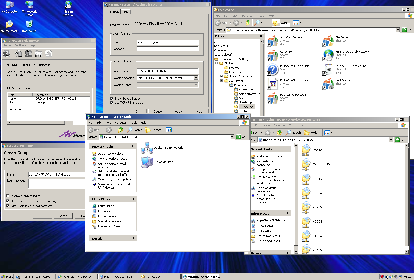Collapse Network Tasks panel in Miramar AppleTalk Network window
Screen dimensions: 414x280
133,146
